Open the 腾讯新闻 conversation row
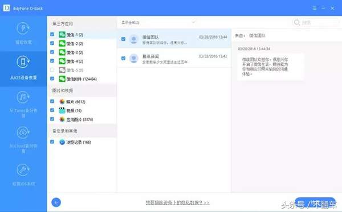342x212 pixels. pos(174,59)
